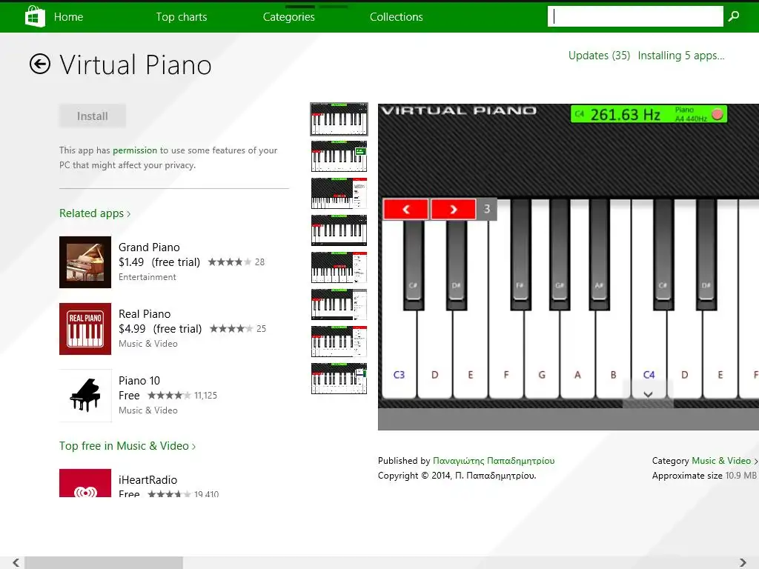
Task: Select first screenshot thumbnail
Action: coord(339,119)
